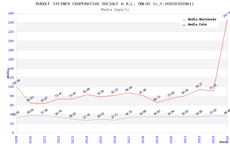
Task: Click the 82.86 data label
Action: pos(87,90)
